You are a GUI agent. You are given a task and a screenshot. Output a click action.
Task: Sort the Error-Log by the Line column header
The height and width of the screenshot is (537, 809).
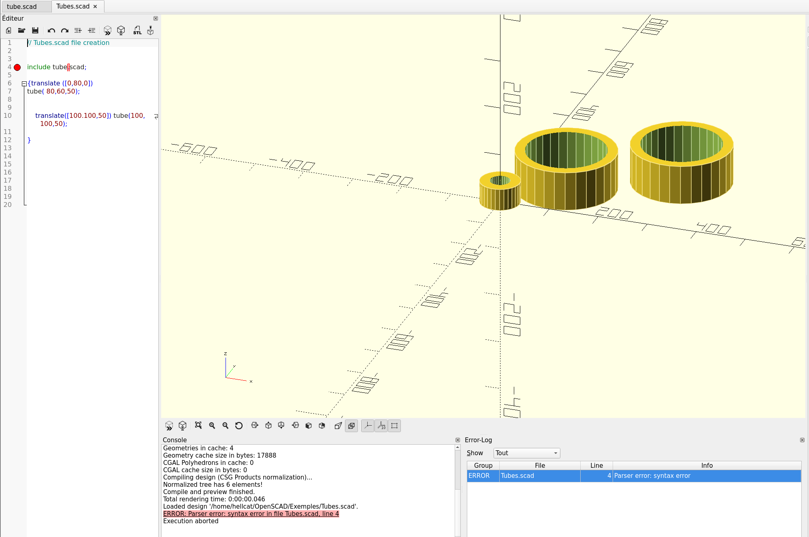(596, 465)
